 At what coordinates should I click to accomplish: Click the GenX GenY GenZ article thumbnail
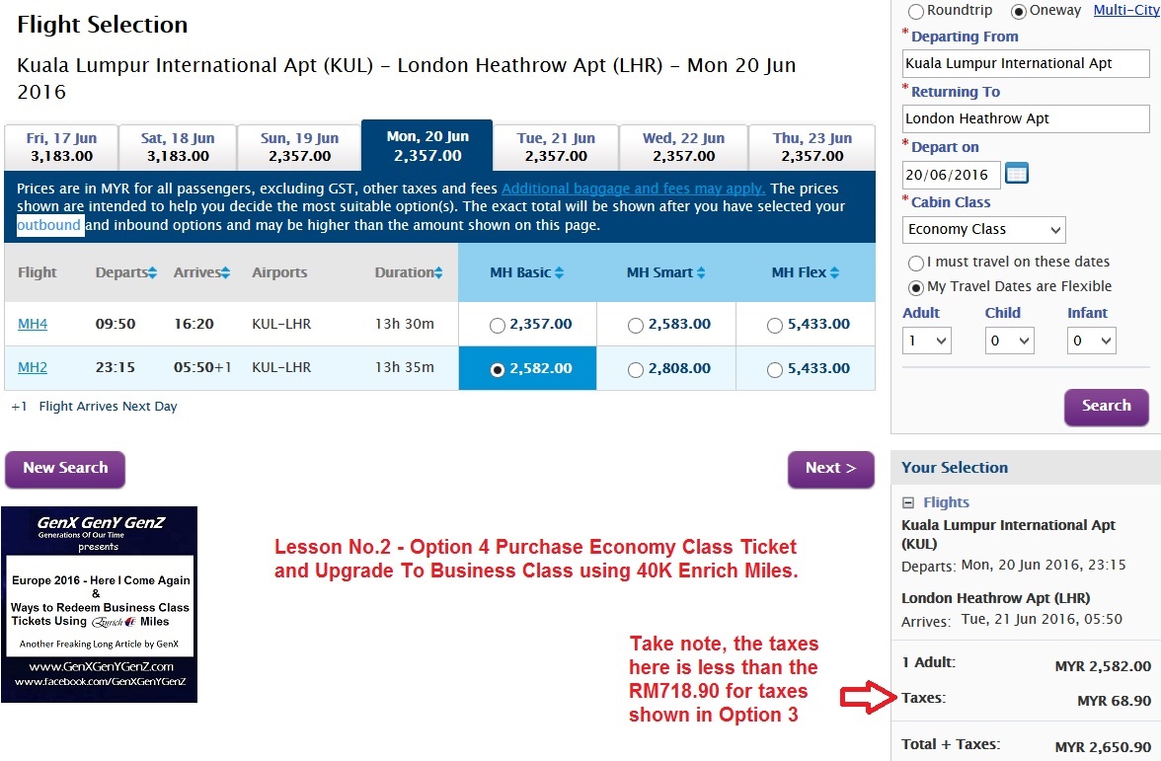(100, 604)
